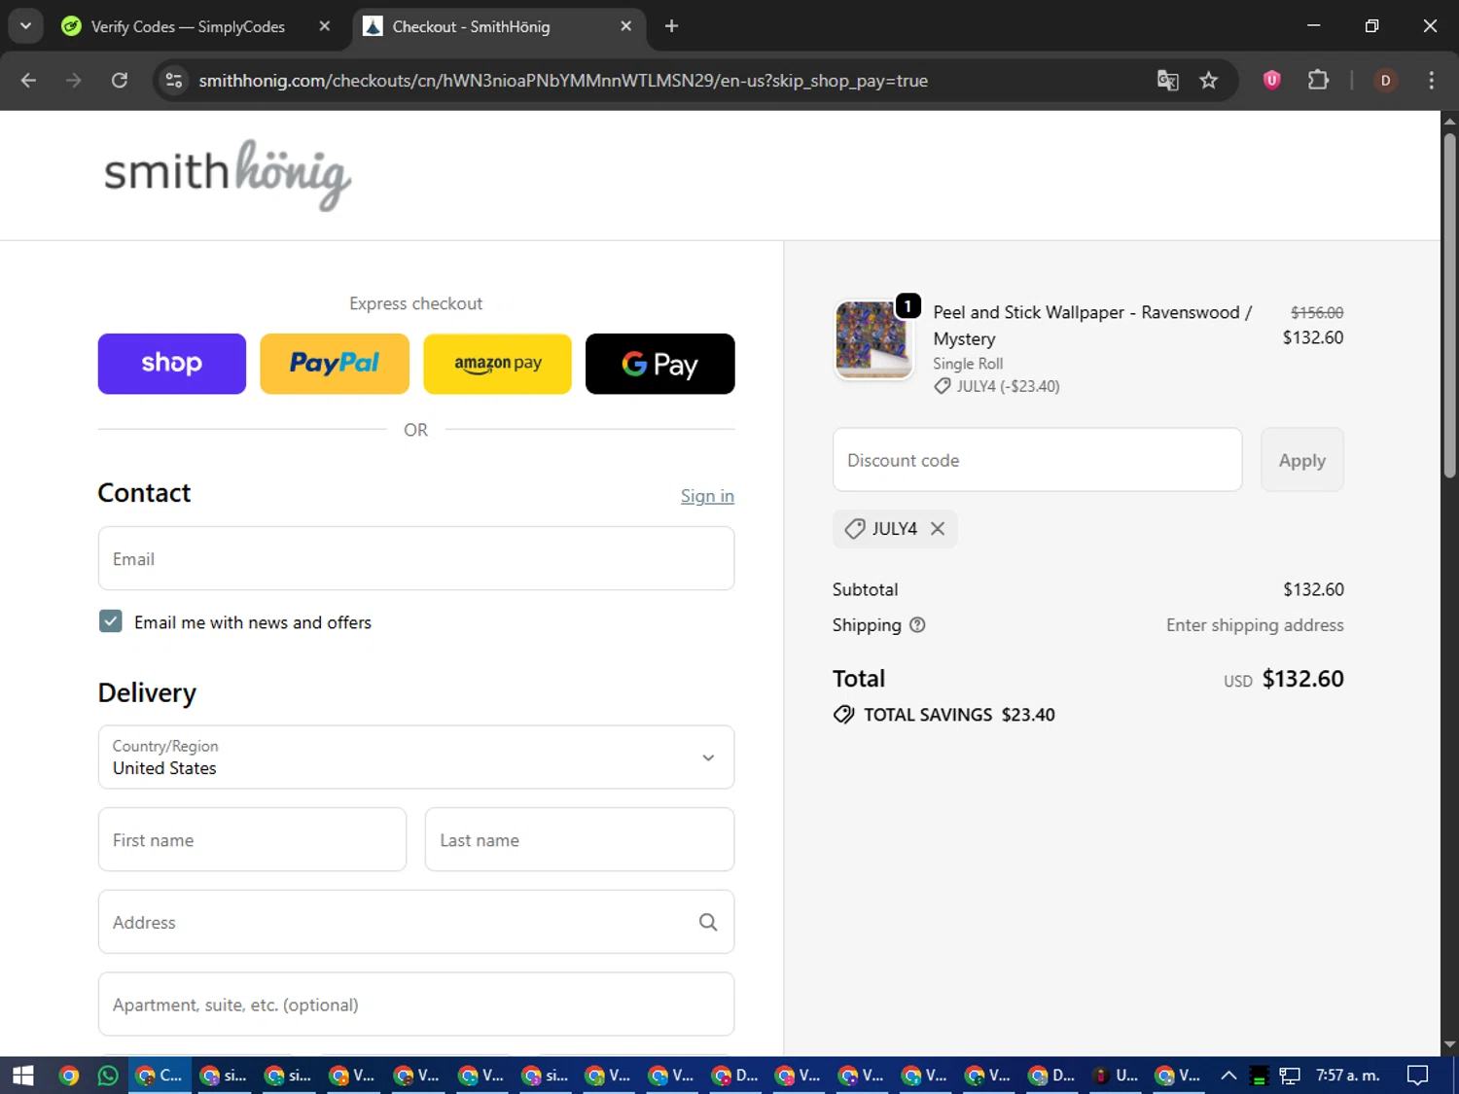This screenshot has height=1094, width=1459.
Task: Click the Last name field
Action: (x=580, y=839)
